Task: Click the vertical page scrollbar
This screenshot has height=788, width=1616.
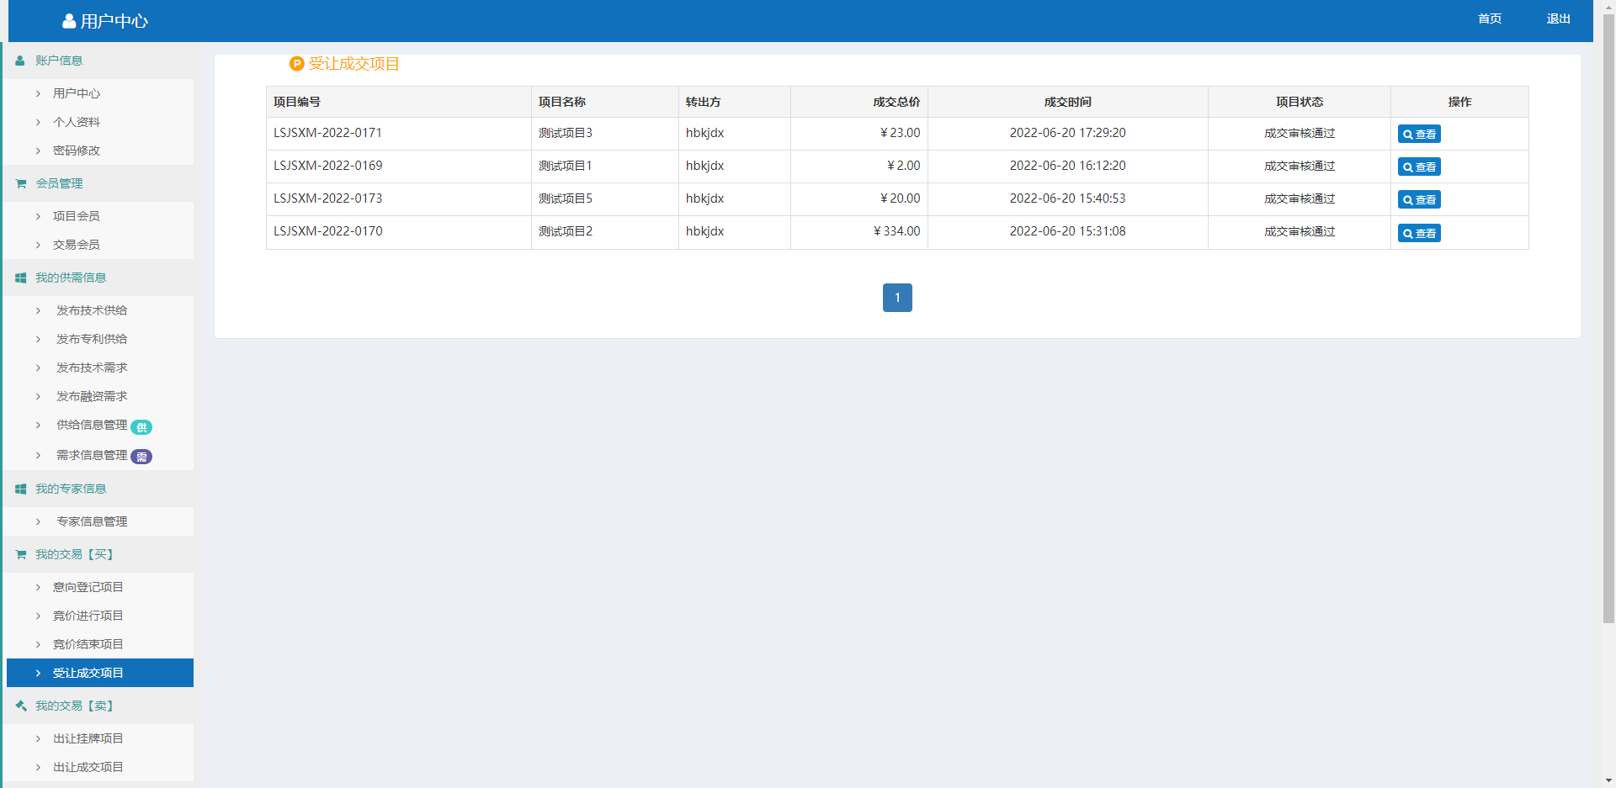Action: point(1608,318)
